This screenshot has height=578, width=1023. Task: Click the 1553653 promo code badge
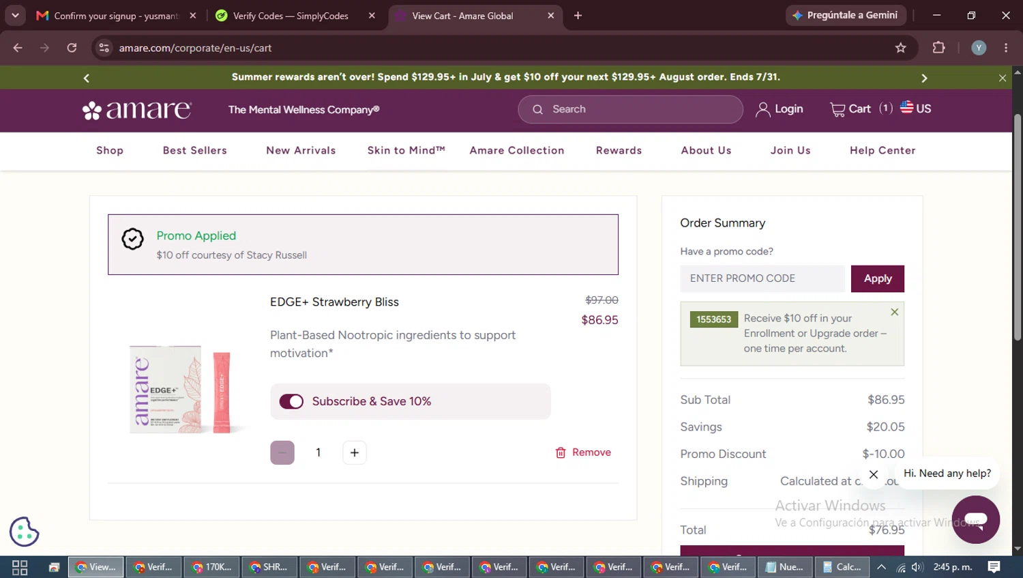coord(714,319)
